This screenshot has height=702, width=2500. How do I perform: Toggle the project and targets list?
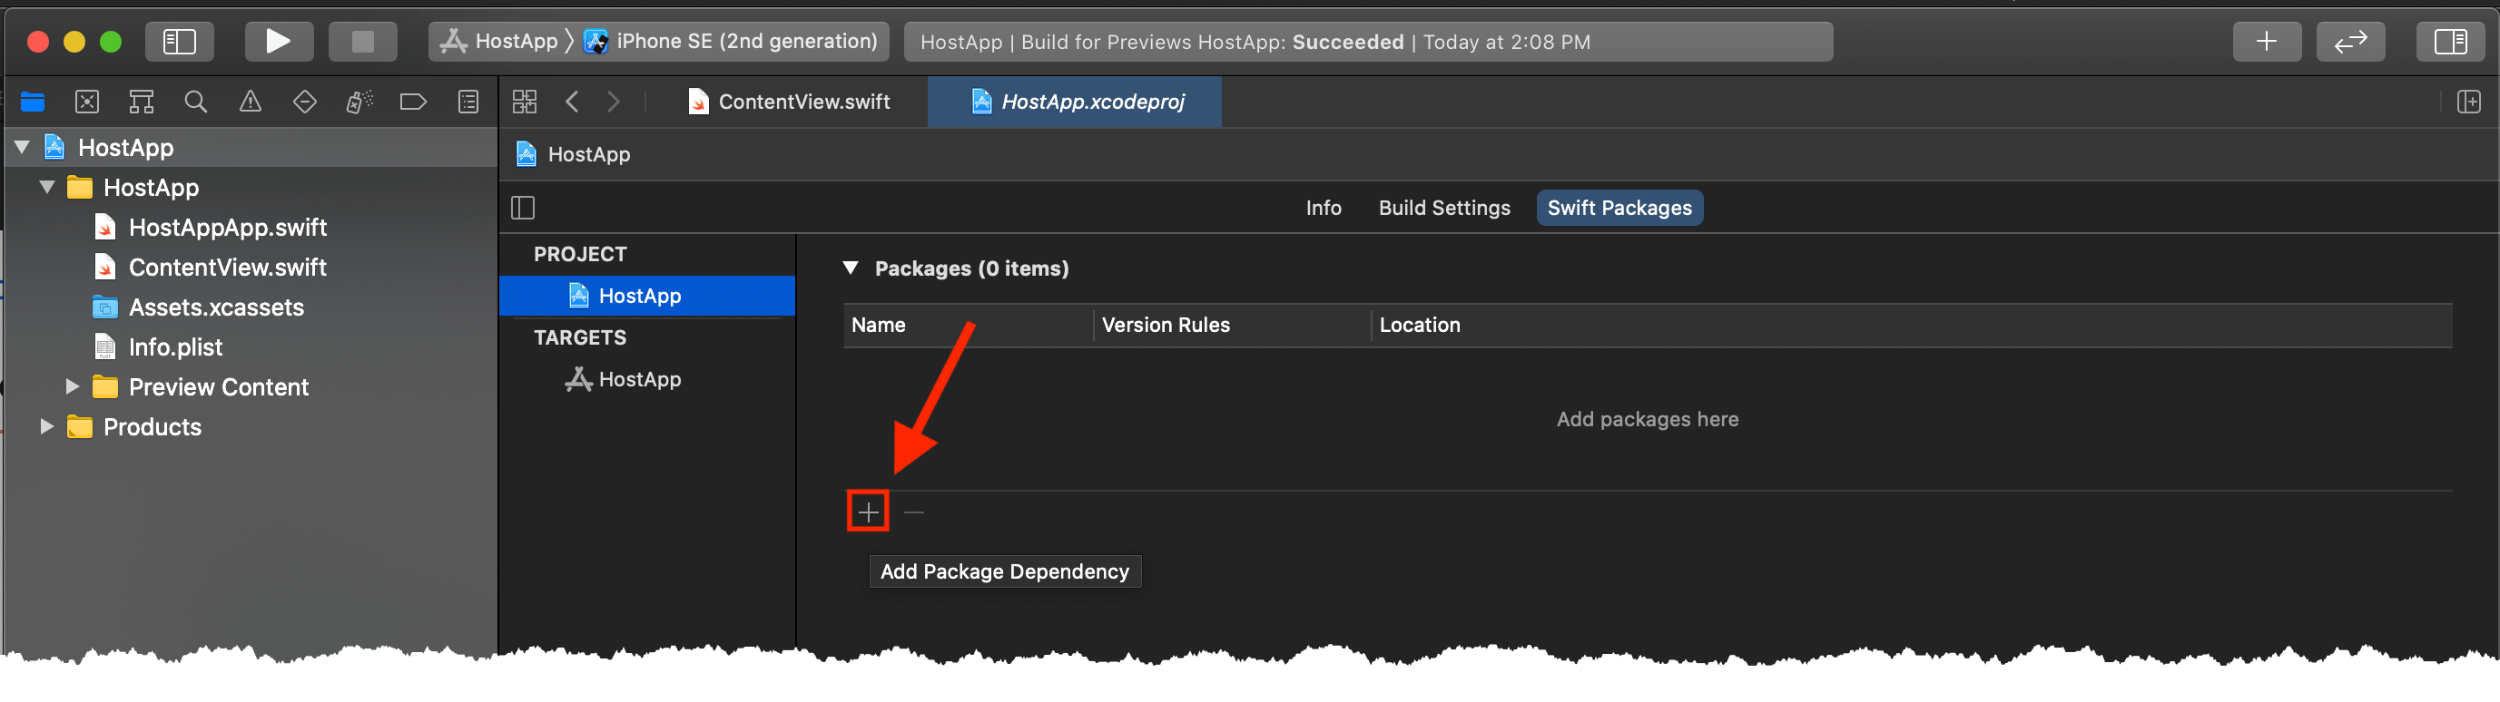click(523, 208)
